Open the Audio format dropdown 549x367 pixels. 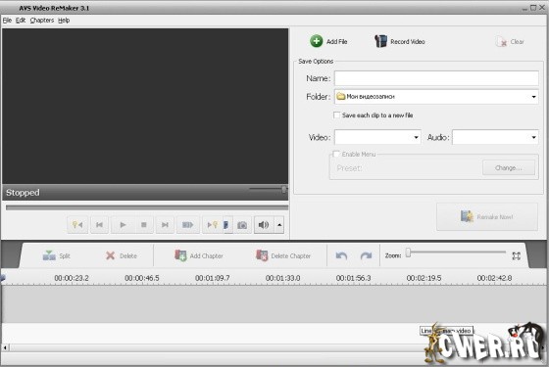coord(533,137)
